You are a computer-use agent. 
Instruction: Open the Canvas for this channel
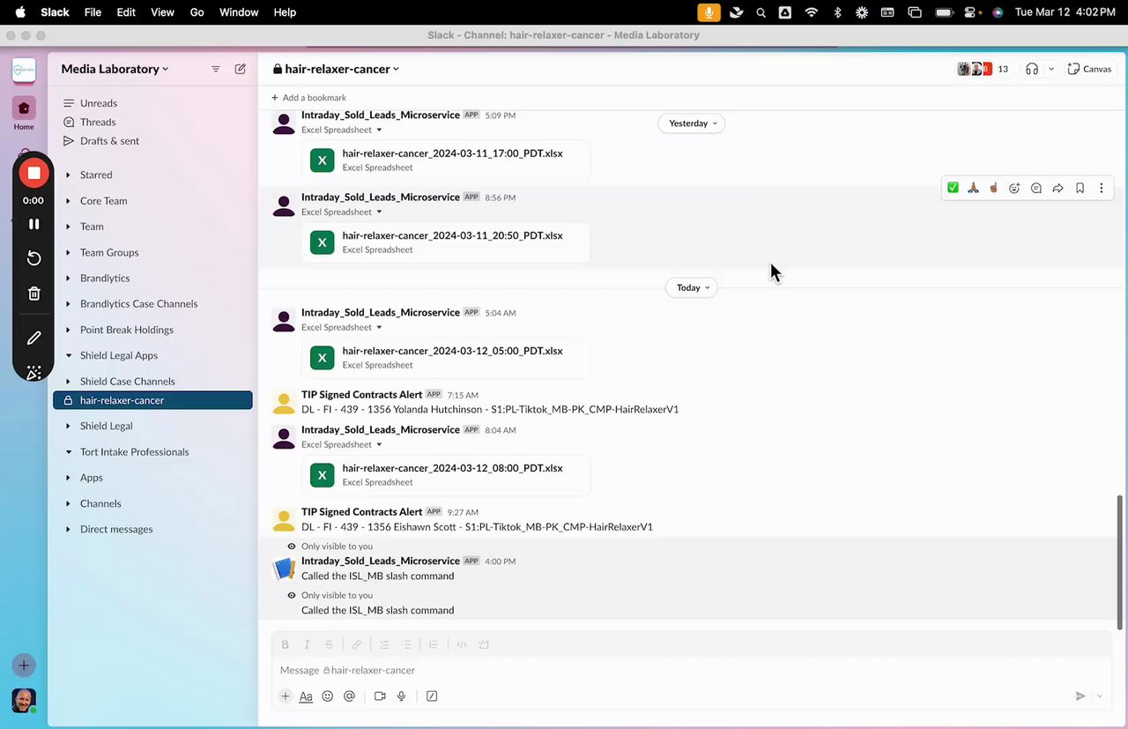[1089, 69]
